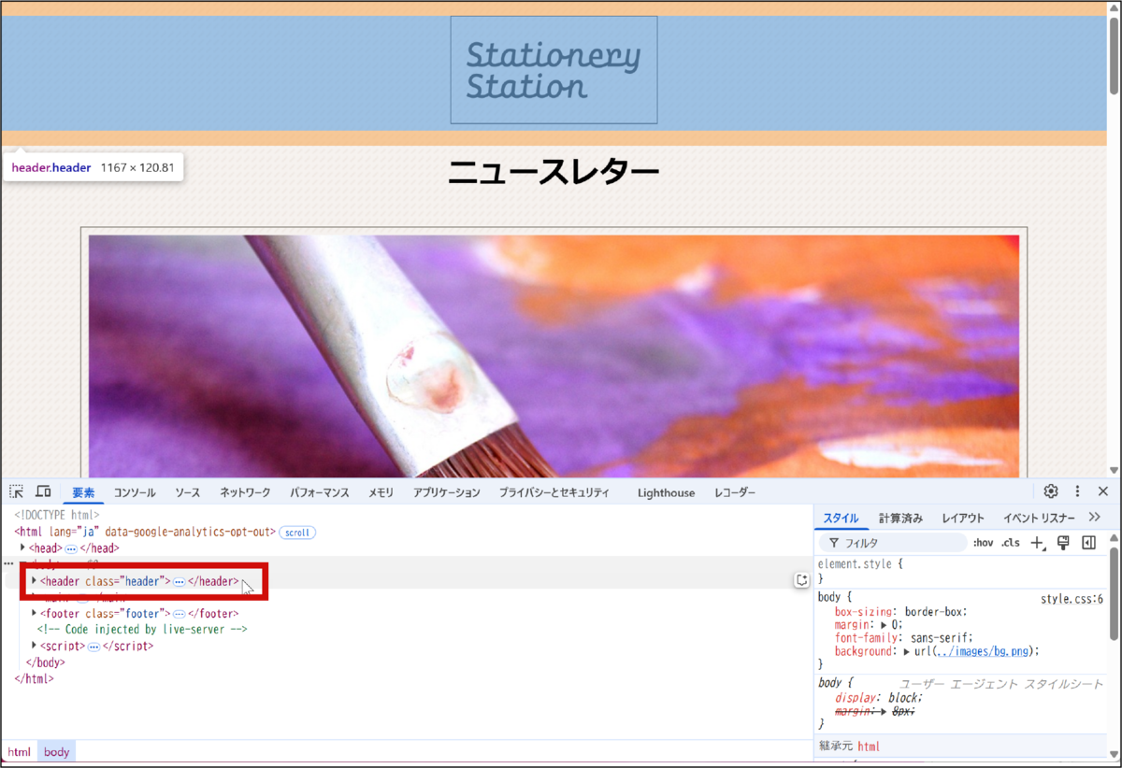
Task: Open the customize DevTools three-dot menu
Action: click(1076, 491)
